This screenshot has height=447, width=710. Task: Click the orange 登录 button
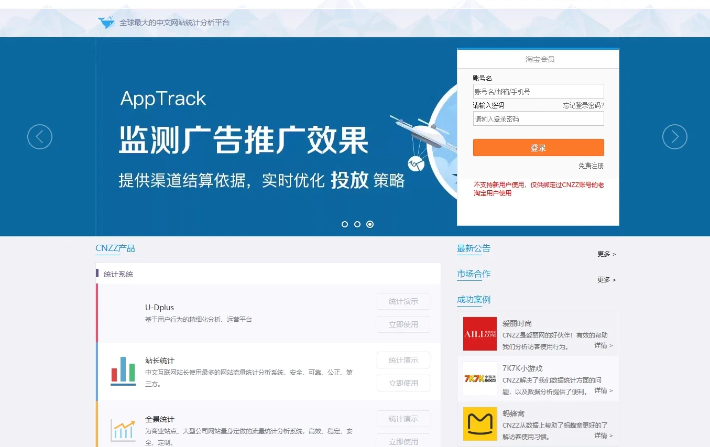pyautogui.click(x=538, y=147)
